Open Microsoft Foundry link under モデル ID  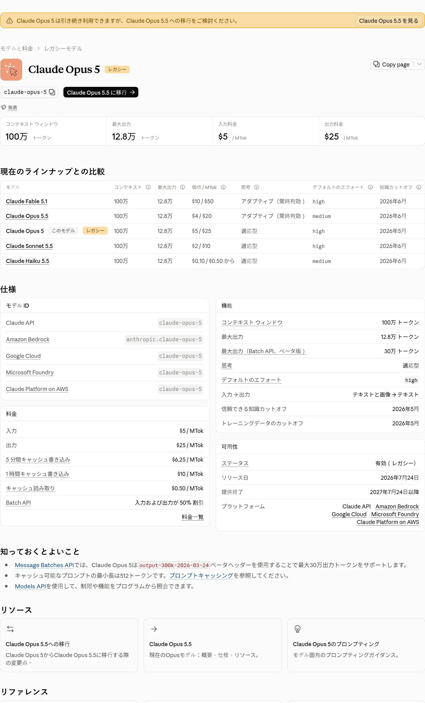pyautogui.click(x=30, y=373)
